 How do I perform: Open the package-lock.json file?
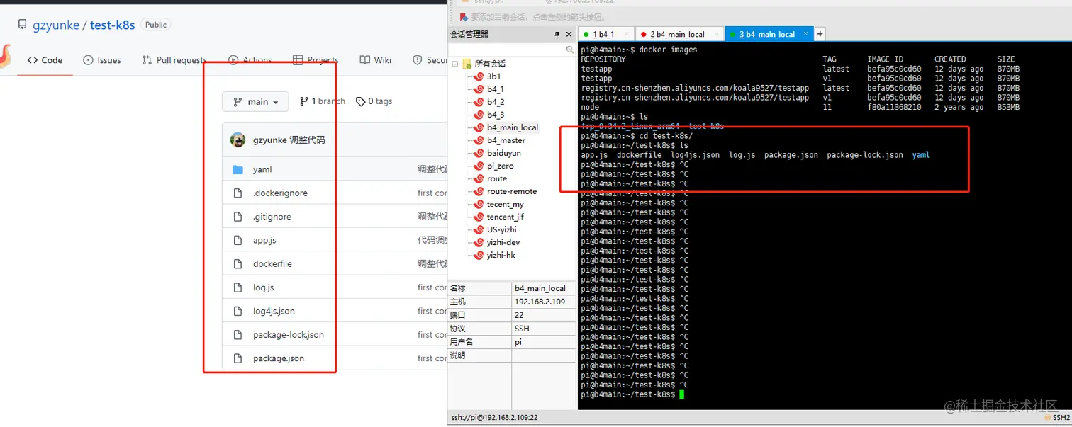(x=289, y=334)
